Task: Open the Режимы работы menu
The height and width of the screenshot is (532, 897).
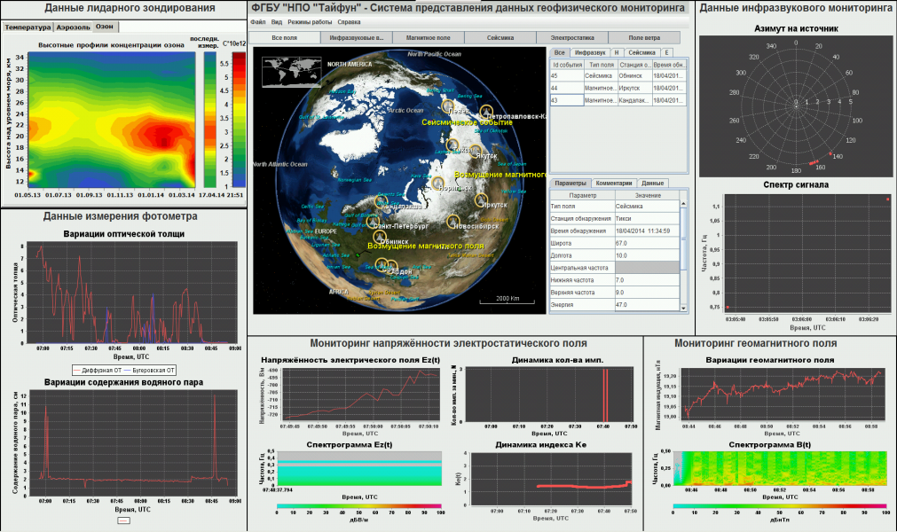Action: click(x=310, y=20)
